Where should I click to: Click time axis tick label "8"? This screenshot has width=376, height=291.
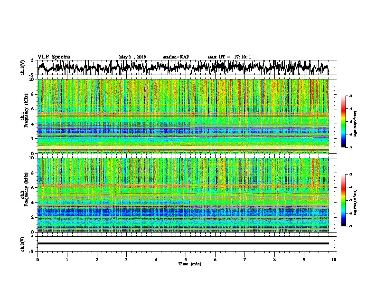274,260
